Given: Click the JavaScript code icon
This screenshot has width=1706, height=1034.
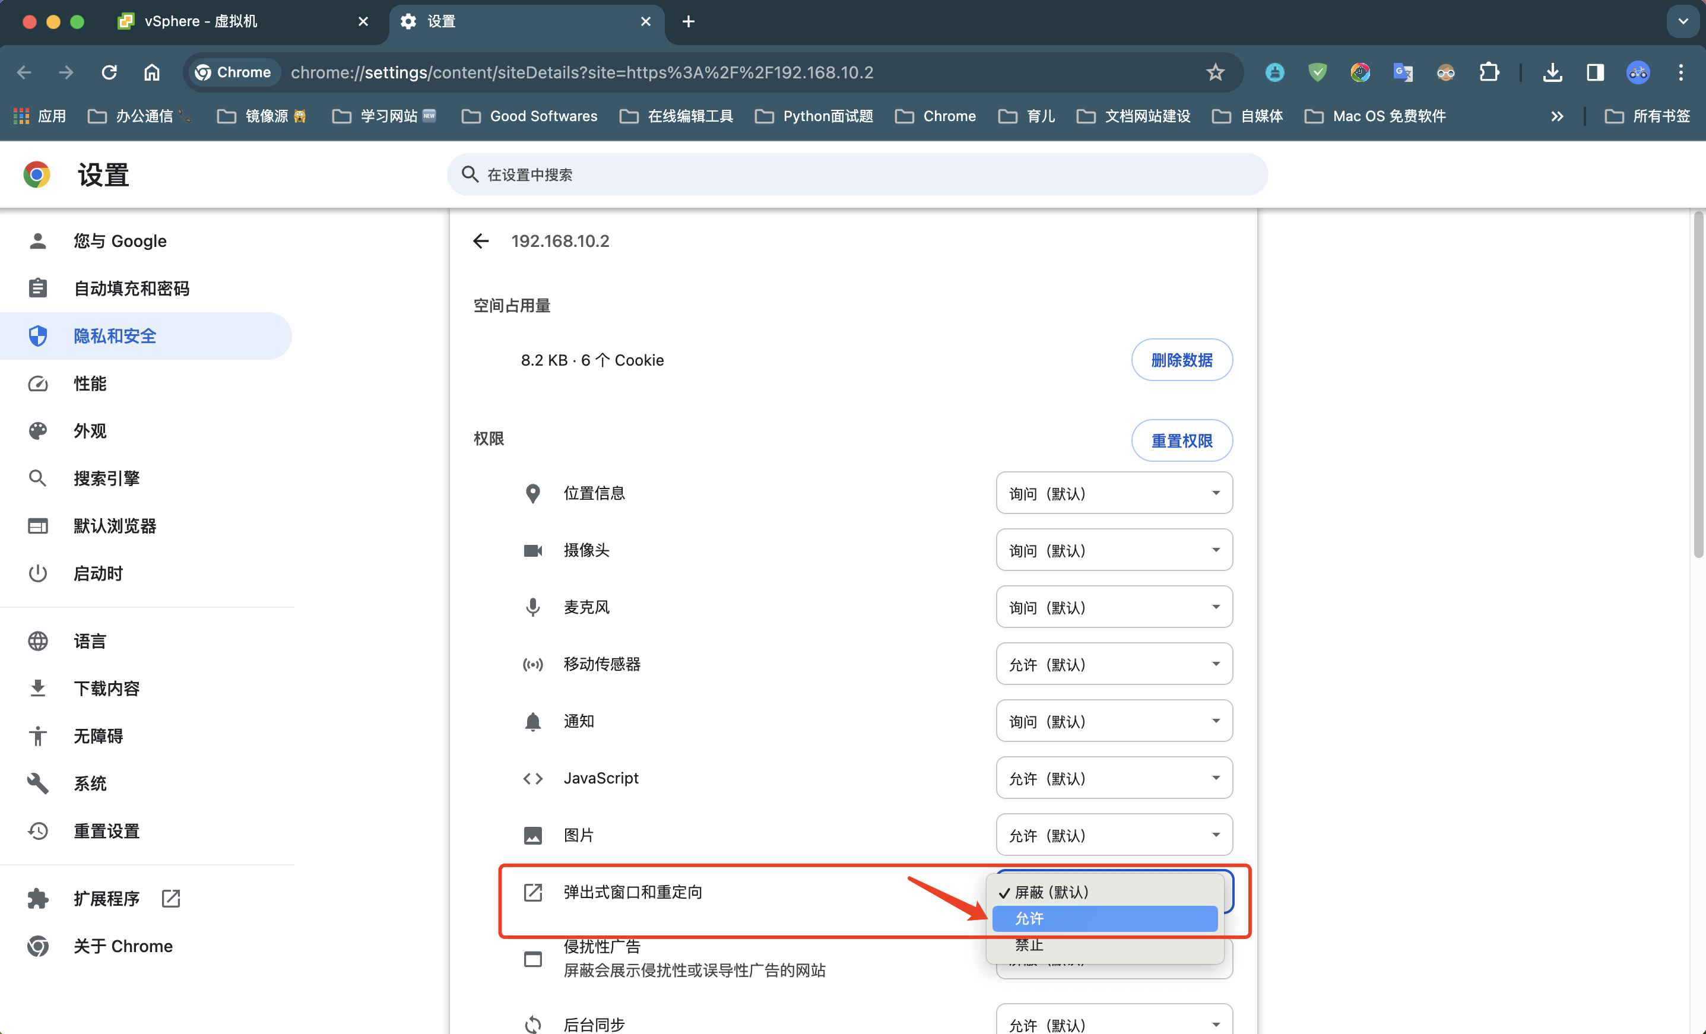Looking at the screenshot, I should (x=532, y=778).
